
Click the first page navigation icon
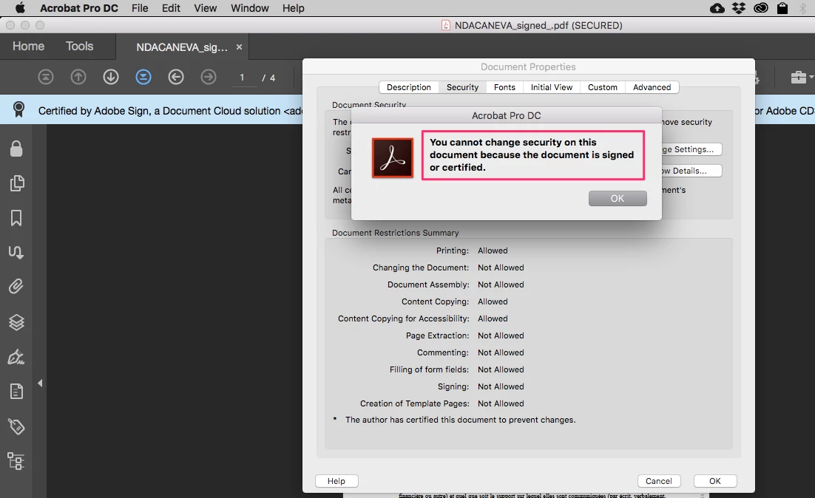pos(46,78)
